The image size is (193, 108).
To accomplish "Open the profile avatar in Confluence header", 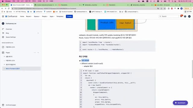I will coord(189,16).
